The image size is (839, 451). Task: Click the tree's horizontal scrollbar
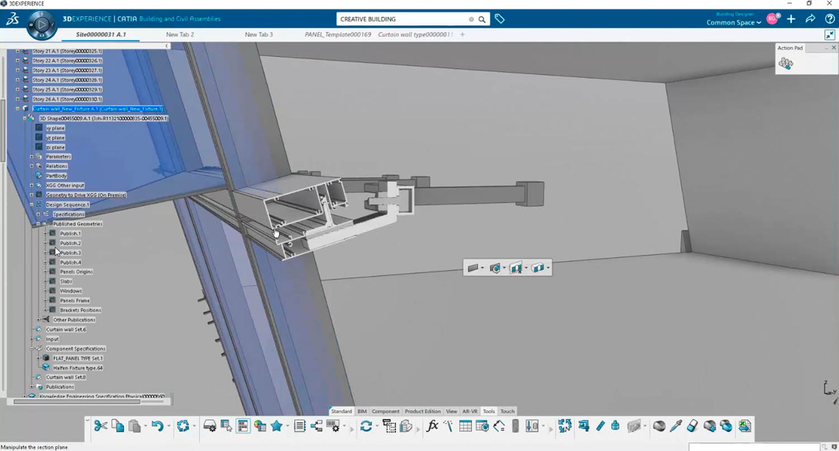pos(73,401)
